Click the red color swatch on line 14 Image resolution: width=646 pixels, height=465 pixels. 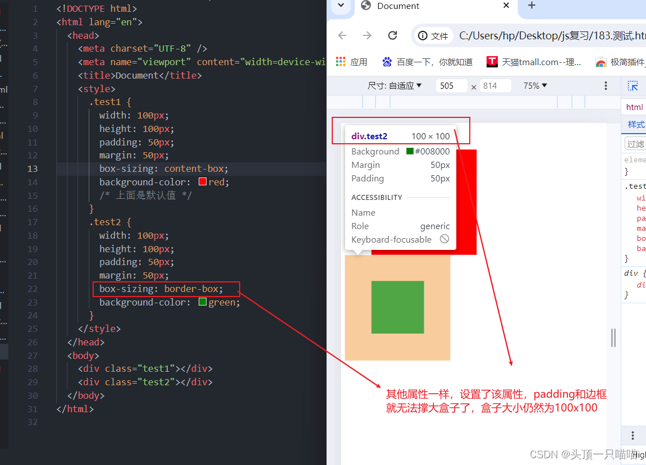tap(202, 181)
